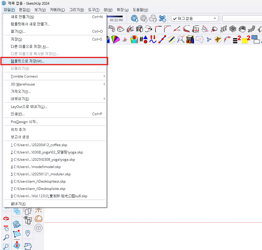
Task: Open the 도움말(H) menu
Action: 140,10
